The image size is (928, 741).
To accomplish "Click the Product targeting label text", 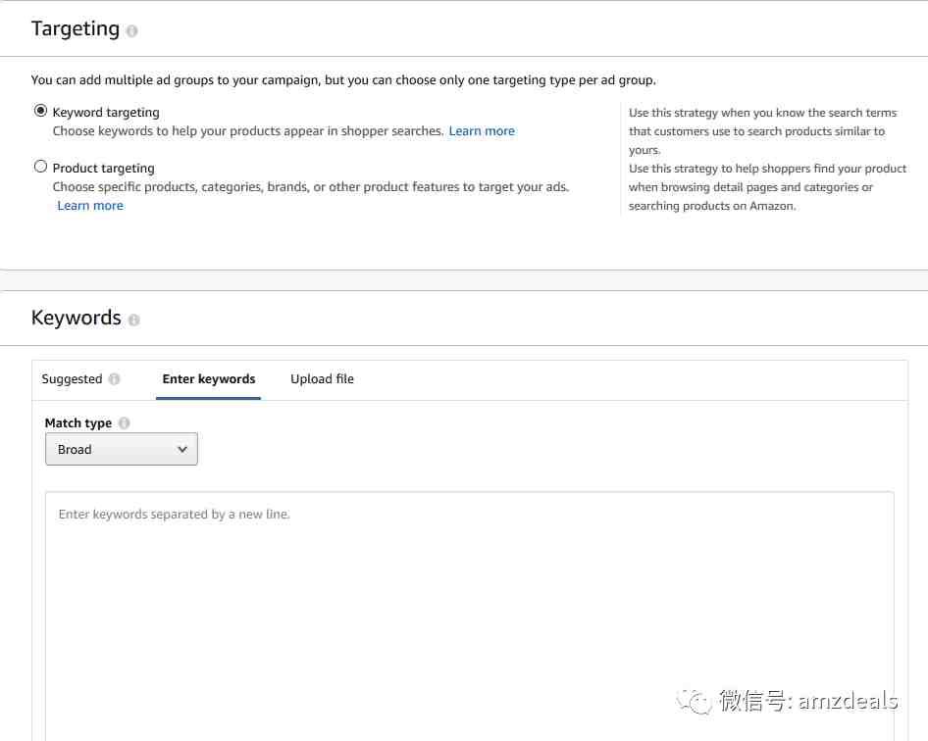I will 104,168.
